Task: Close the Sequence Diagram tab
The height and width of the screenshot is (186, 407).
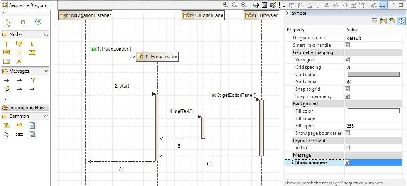Action: click(x=53, y=5)
